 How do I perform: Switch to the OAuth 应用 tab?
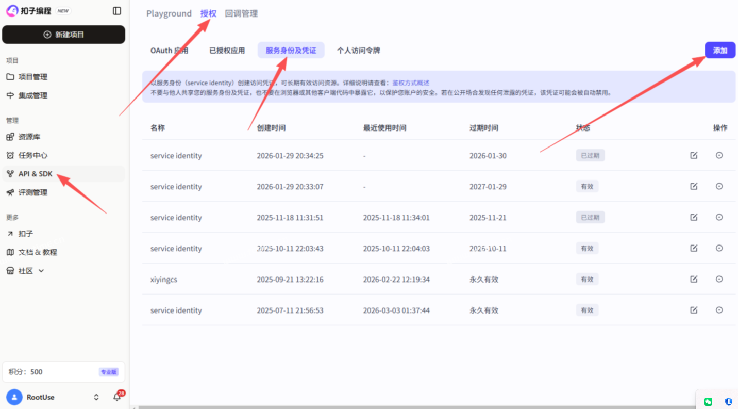click(169, 51)
